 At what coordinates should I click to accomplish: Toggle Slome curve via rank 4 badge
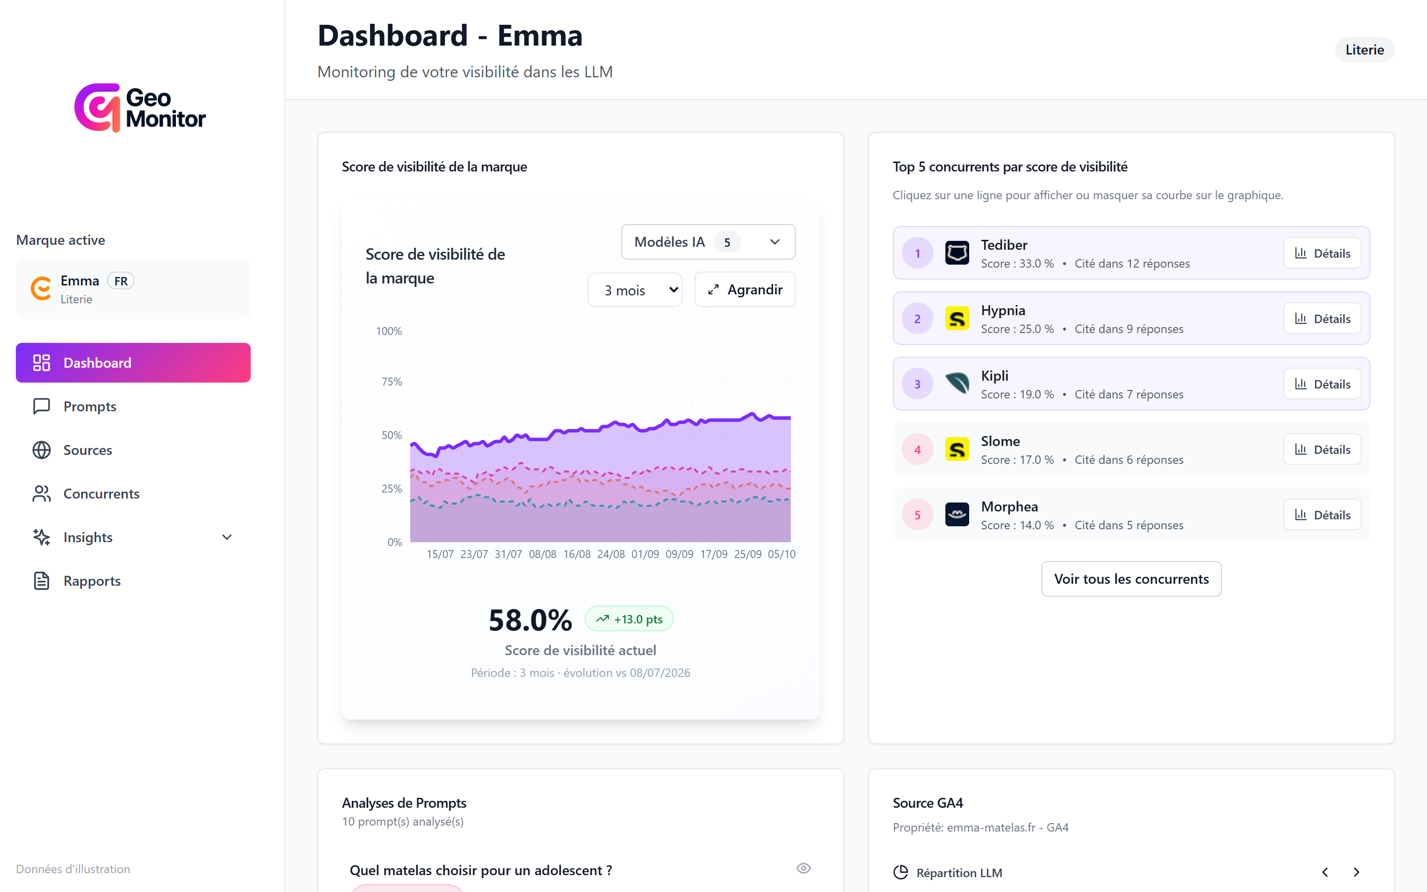click(918, 449)
